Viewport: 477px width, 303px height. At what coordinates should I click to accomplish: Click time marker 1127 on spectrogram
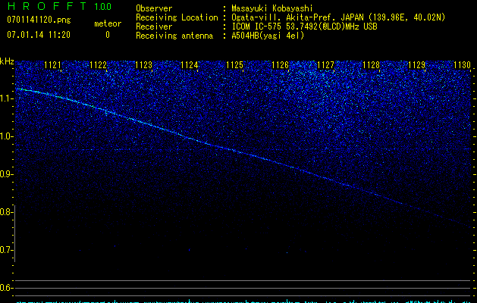325,65
